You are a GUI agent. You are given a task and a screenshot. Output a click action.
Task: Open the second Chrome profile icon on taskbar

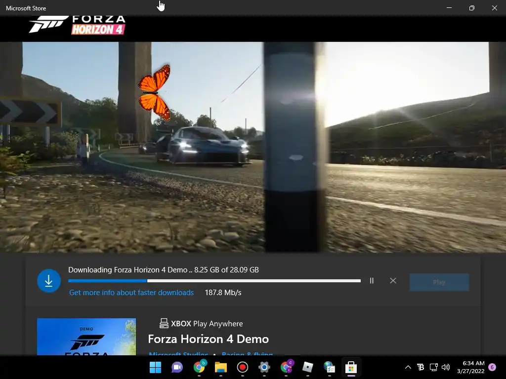pos(286,367)
